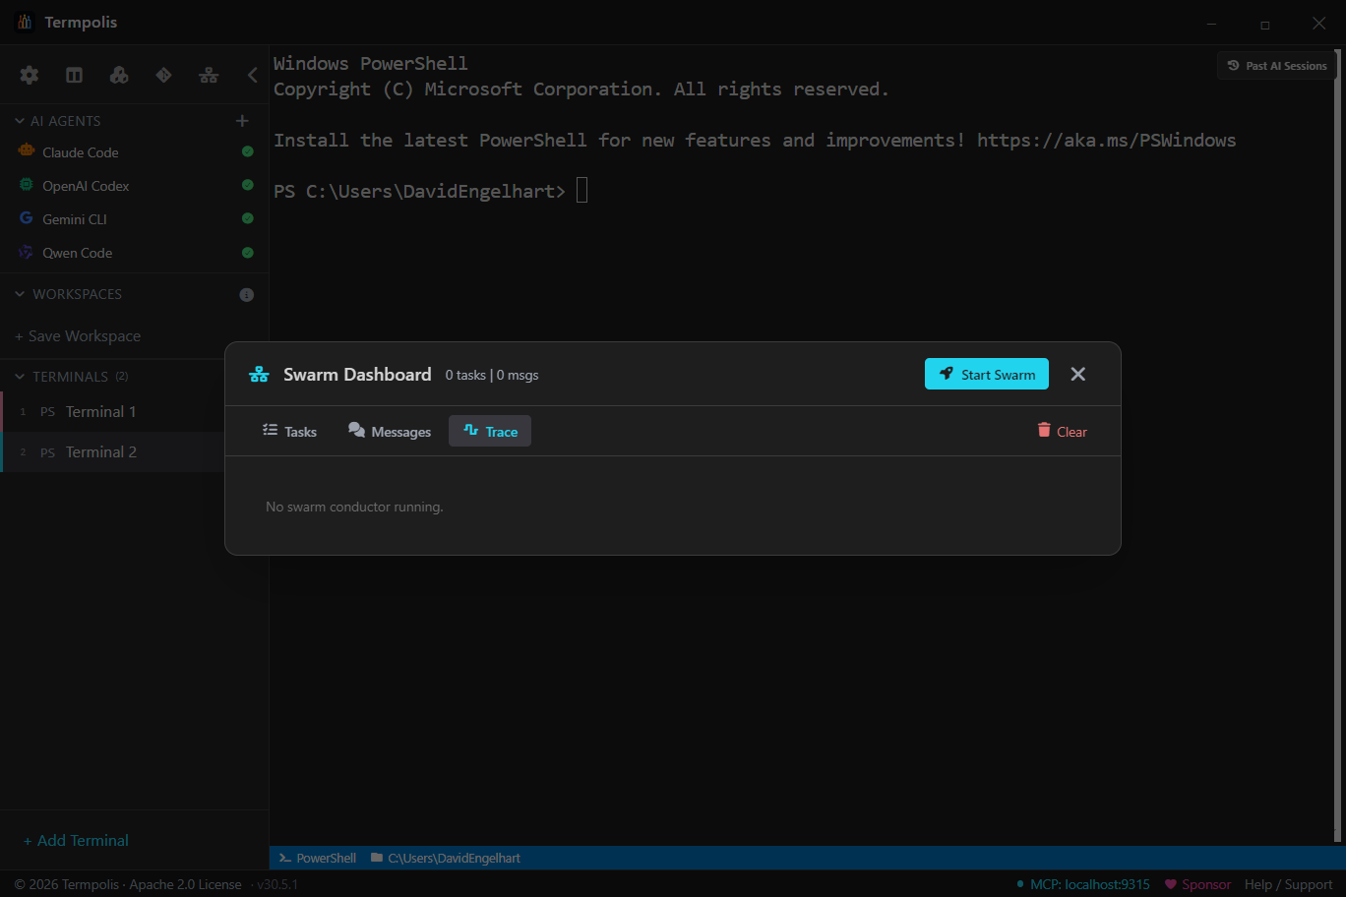Click the Gemini CLI G logo icon

pos(27,218)
